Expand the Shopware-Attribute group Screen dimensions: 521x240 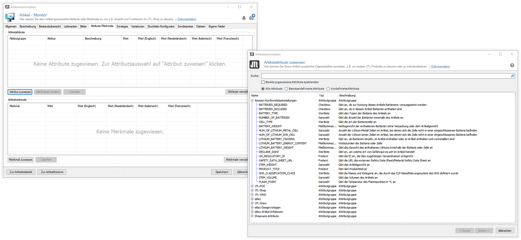click(x=252, y=216)
